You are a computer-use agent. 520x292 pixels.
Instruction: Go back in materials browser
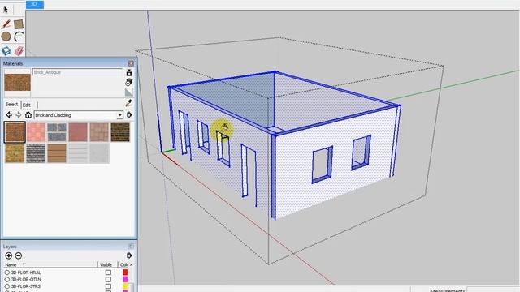click(9, 115)
